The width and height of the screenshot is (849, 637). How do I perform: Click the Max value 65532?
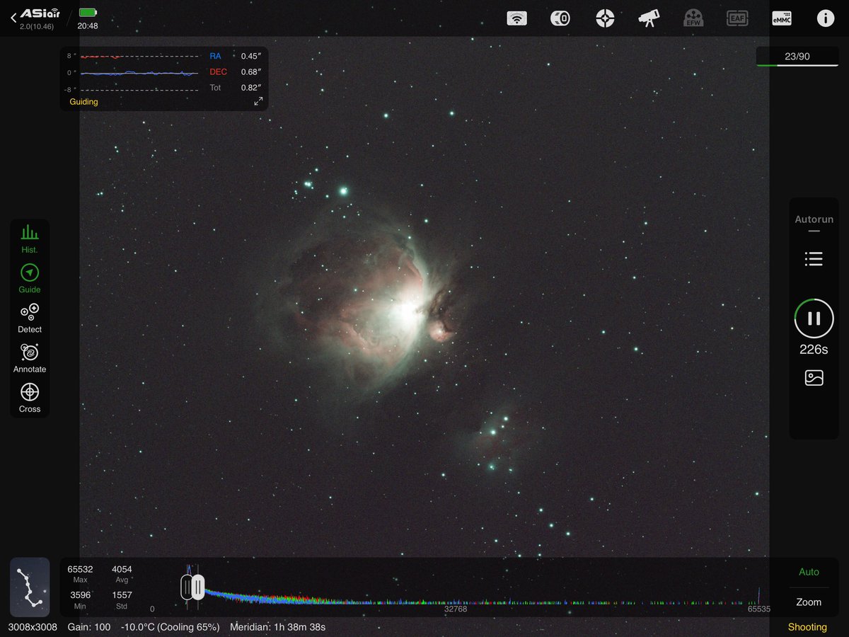coord(80,569)
